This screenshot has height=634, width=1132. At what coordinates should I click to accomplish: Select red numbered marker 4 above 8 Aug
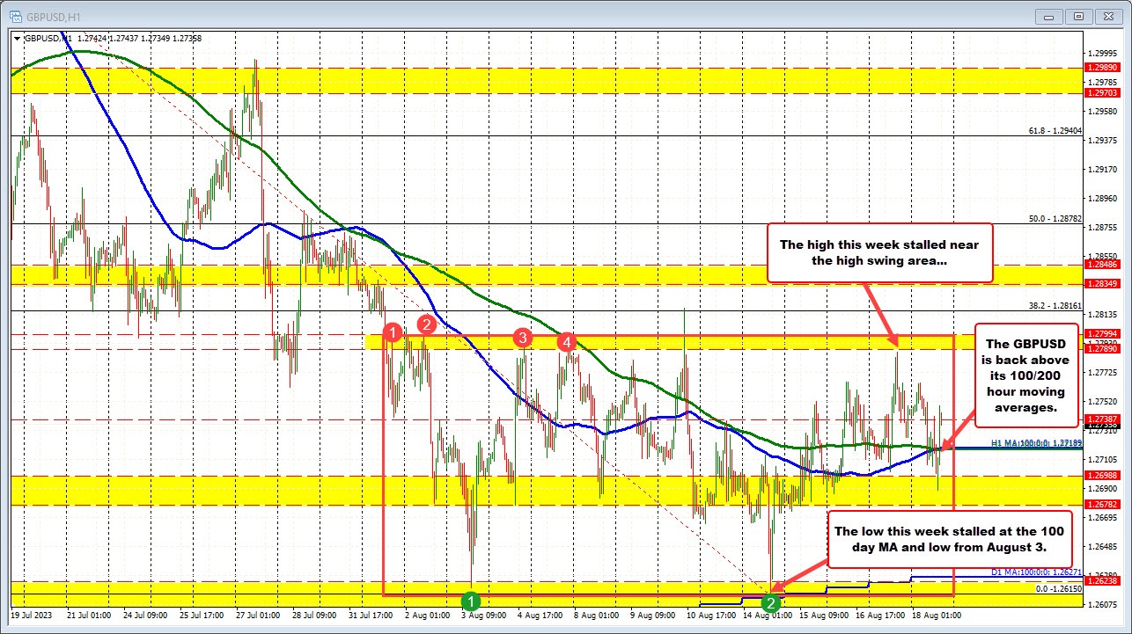point(567,343)
